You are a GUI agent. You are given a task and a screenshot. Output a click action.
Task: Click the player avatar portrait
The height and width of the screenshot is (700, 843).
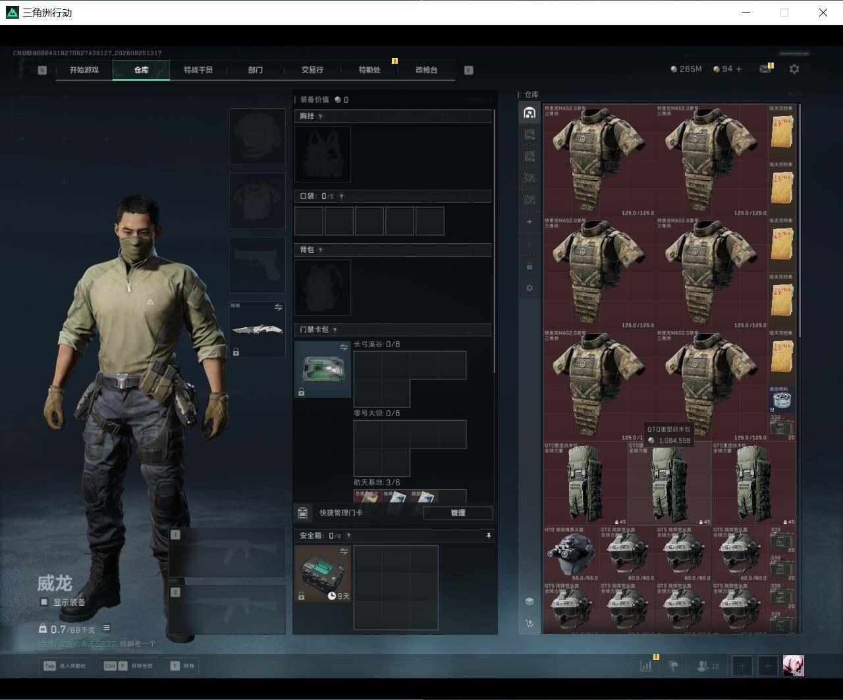[793, 666]
